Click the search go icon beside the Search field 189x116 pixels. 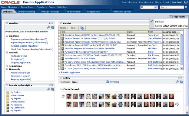point(186,7)
